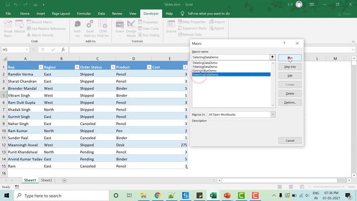This screenshot has width=357, height=201.
Task: Select DeletingDataDemo macro
Action: 205,63
